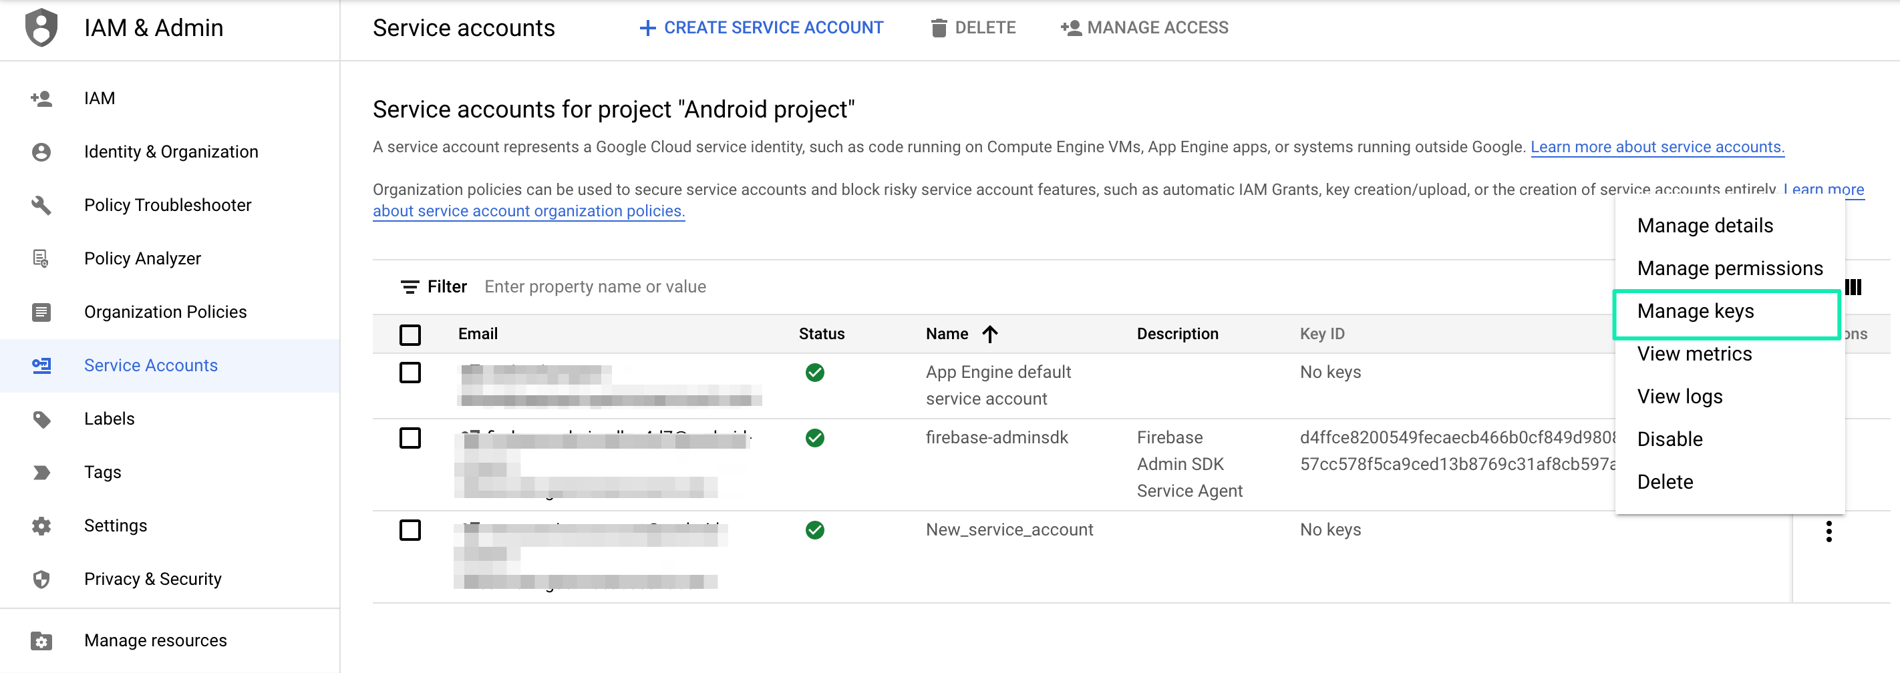Screen dimensions: 1900x673
Task: Click the Description column header
Action: (x=1177, y=334)
